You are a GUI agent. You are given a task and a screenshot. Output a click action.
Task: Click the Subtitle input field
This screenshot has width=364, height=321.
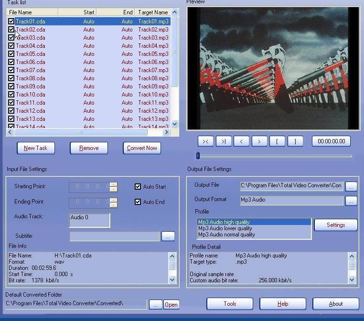(x=115, y=236)
